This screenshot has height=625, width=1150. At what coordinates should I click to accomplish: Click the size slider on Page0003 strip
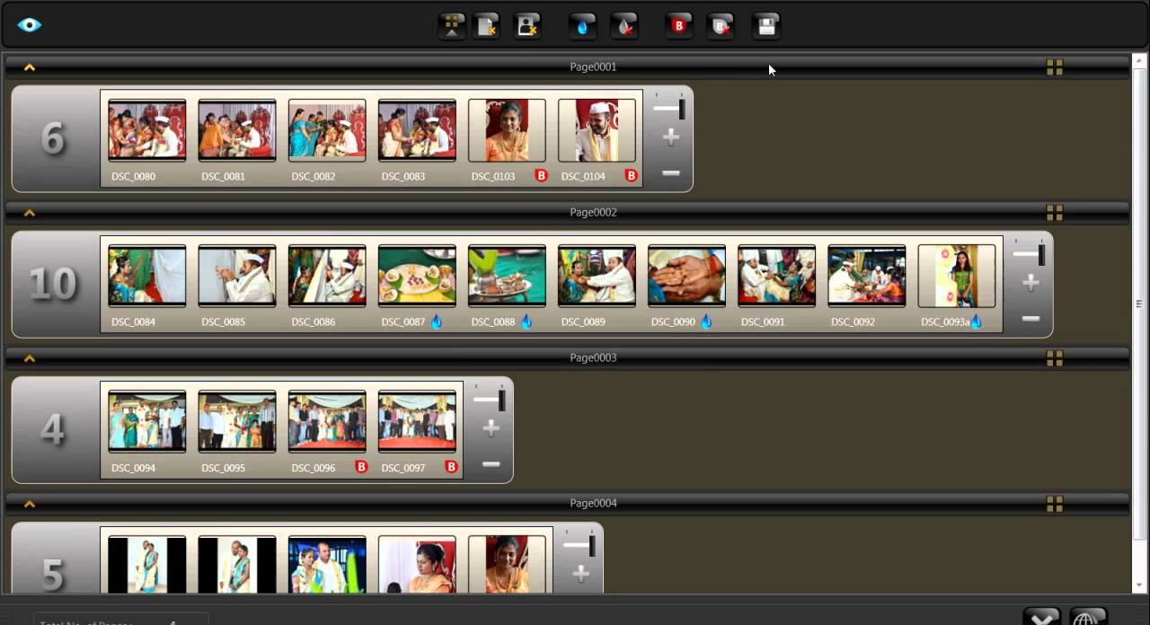point(491,400)
